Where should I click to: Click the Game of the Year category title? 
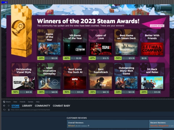[x=49, y=37]
